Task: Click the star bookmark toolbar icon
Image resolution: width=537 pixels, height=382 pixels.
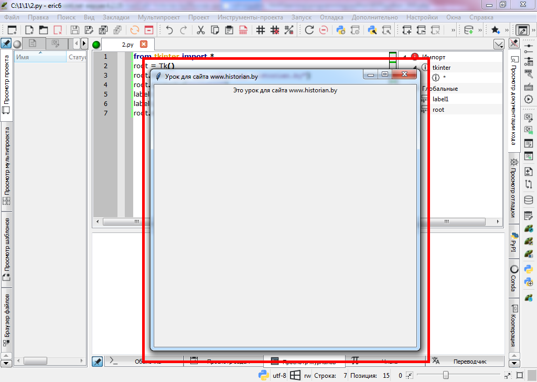Action: click(495, 30)
